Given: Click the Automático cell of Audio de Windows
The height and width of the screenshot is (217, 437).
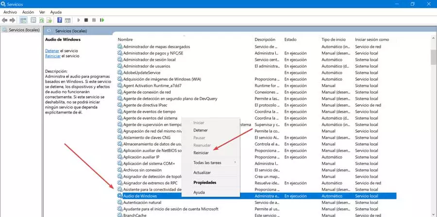Looking at the screenshot, I should pos(332,196).
